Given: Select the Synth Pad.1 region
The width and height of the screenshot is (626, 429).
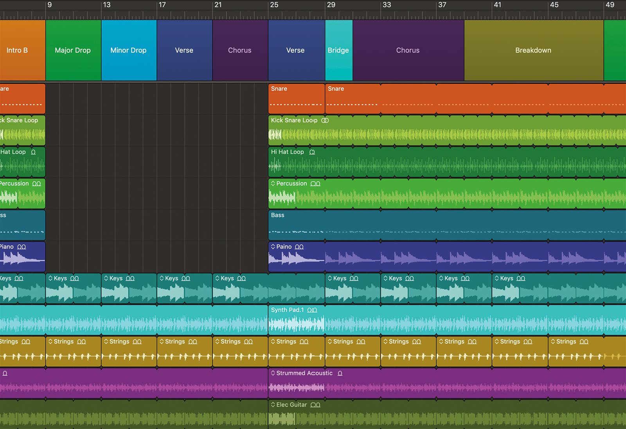Looking at the screenshot, I should tap(447, 320).
